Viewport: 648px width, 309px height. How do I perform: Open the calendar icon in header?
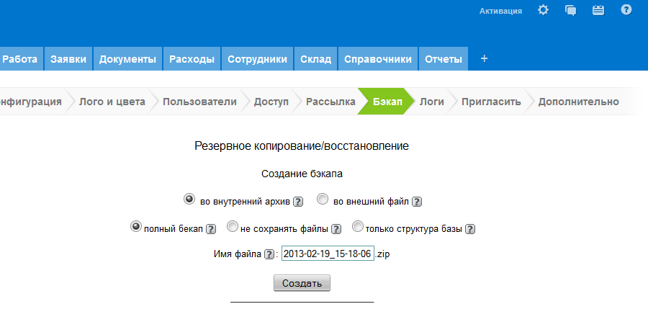(598, 10)
